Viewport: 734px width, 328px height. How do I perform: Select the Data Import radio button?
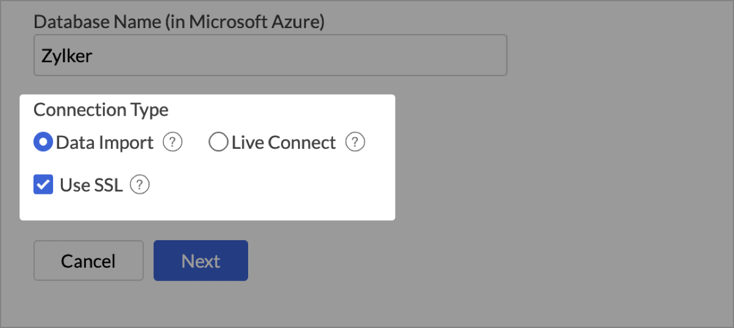click(x=43, y=143)
